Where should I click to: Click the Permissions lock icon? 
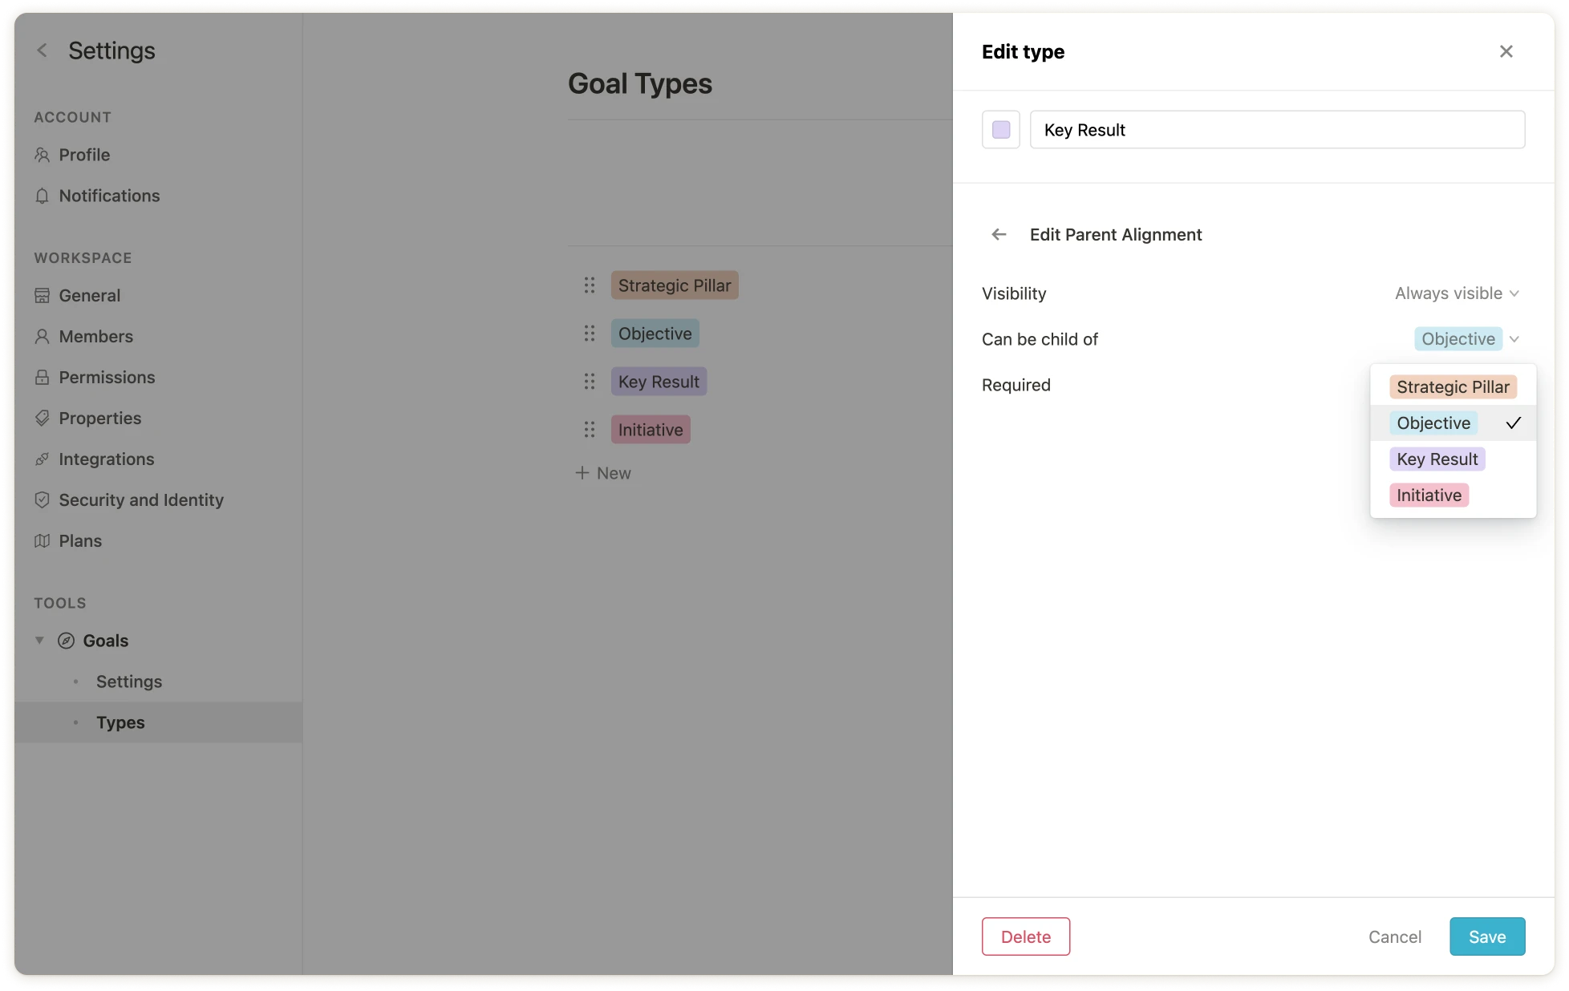43,378
